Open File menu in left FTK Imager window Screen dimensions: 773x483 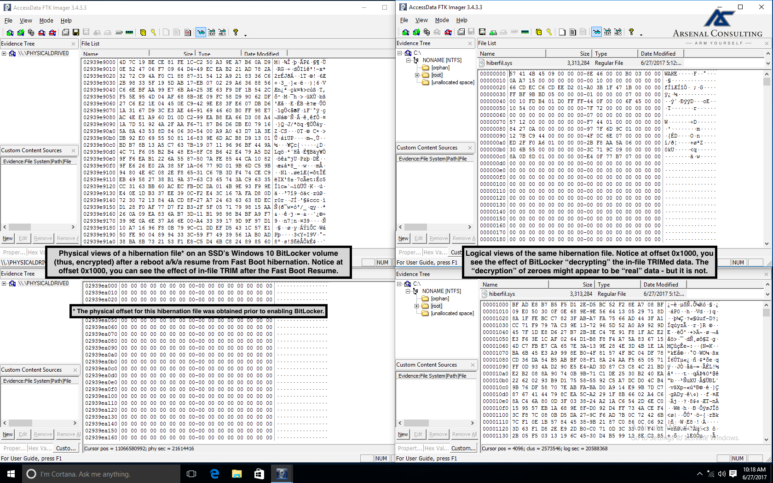coord(8,21)
